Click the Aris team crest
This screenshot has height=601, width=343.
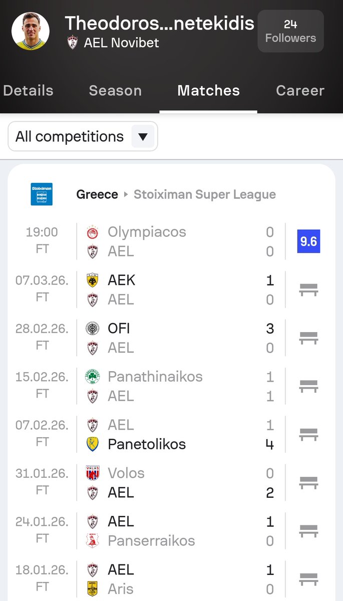click(x=93, y=589)
